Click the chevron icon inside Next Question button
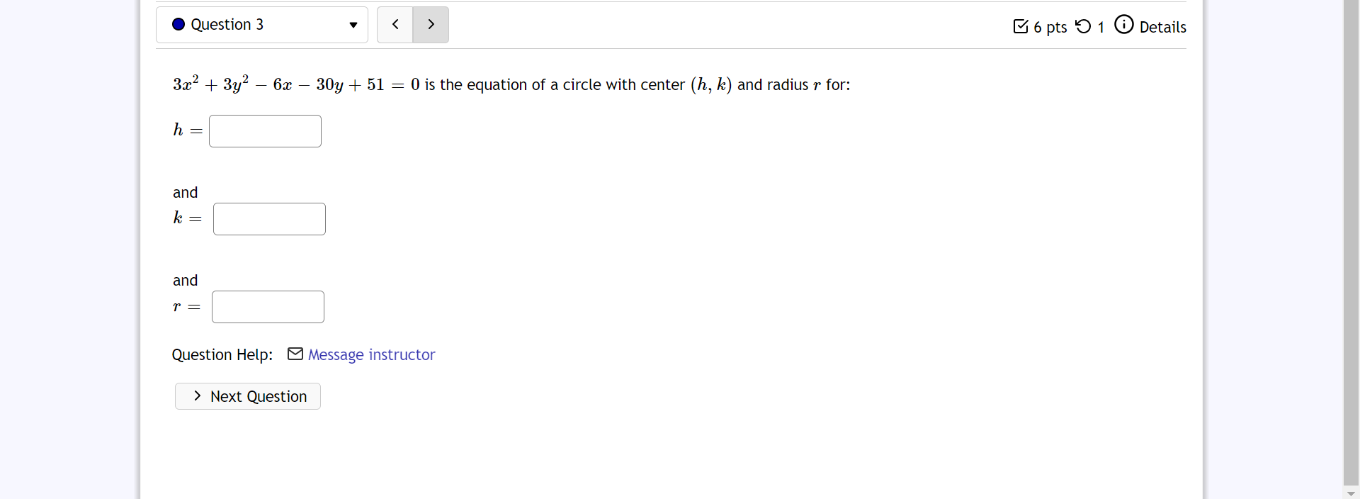 click(197, 396)
